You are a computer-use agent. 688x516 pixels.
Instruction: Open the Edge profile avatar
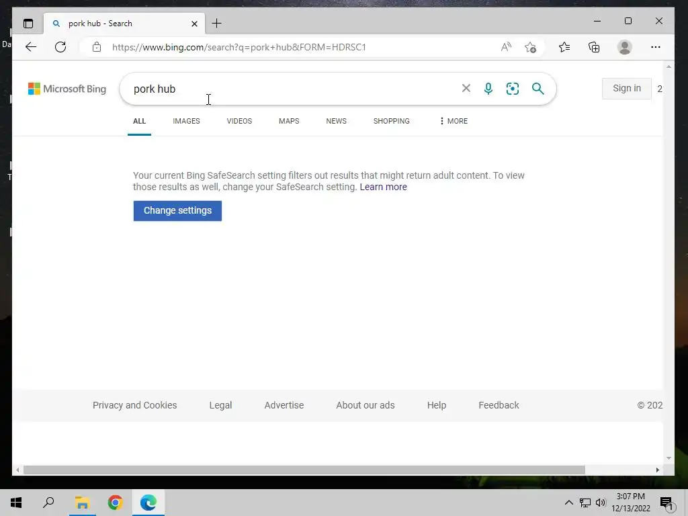[x=624, y=47]
